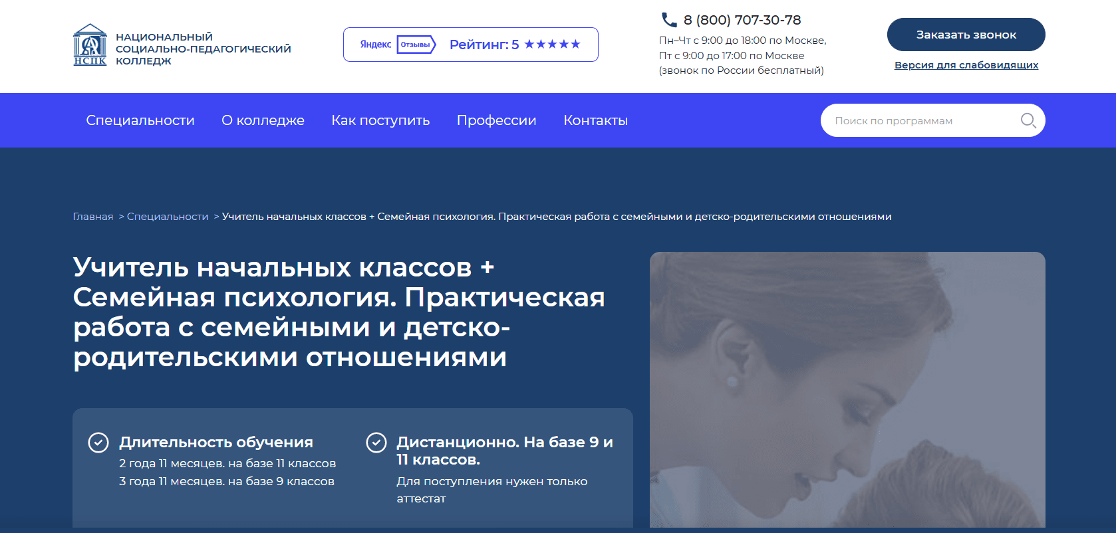The width and height of the screenshot is (1116, 533).
Task: Click the phone handset icon
Action: (x=668, y=20)
